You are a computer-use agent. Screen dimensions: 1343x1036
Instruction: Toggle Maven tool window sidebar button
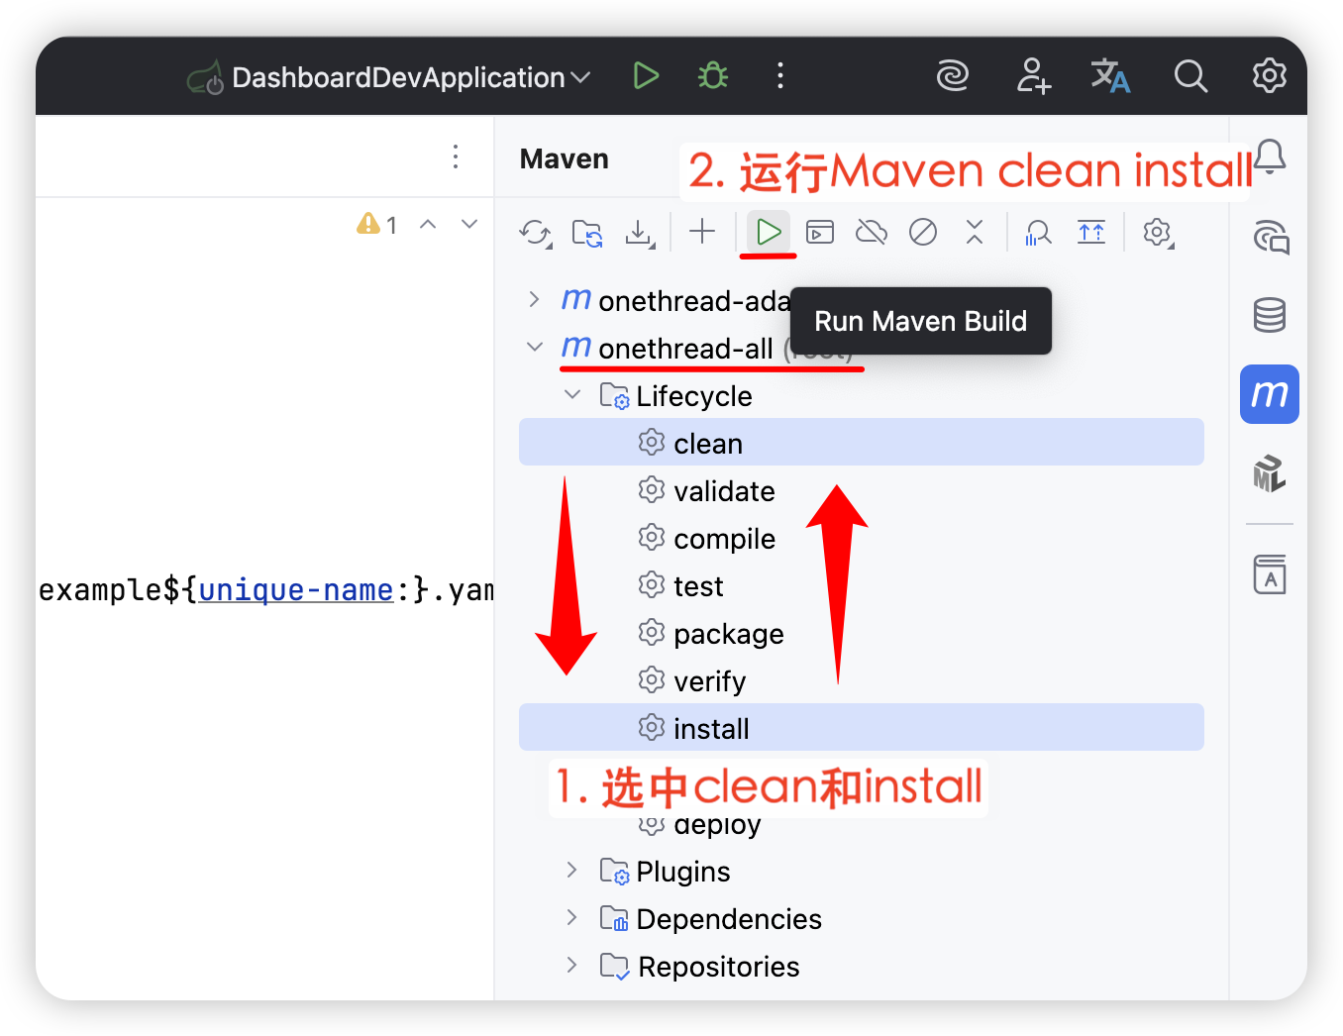1270,394
